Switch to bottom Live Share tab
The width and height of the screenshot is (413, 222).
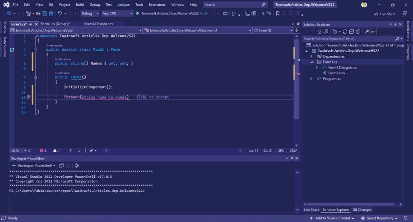pyautogui.click(x=311, y=210)
